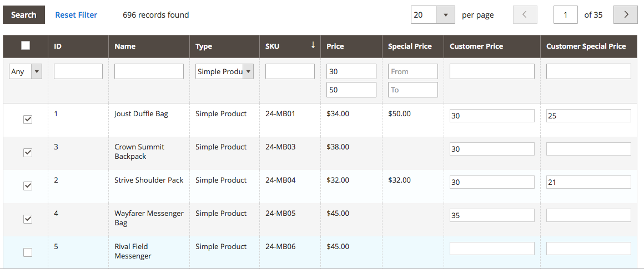Click the ID filter input

click(x=78, y=71)
